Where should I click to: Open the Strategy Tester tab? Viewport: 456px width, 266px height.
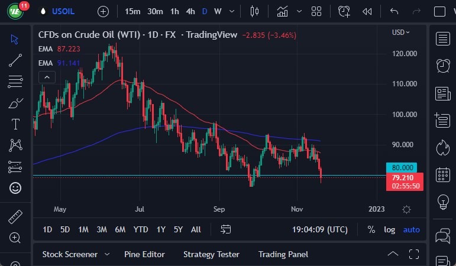click(211, 254)
